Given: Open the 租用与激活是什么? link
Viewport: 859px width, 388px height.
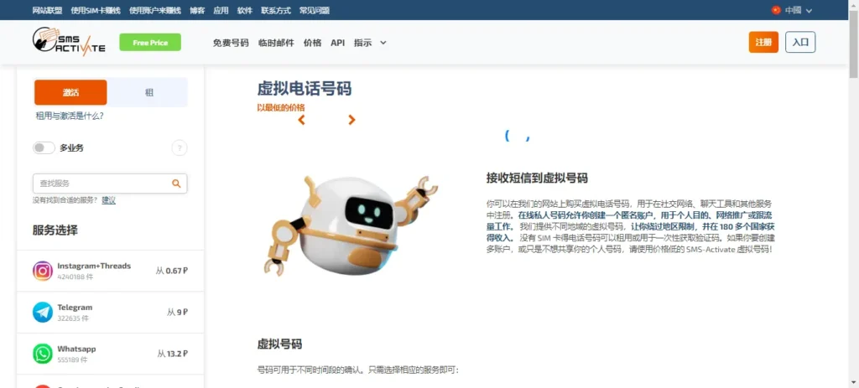Looking at the screenshot, I should tap(70, 116).
